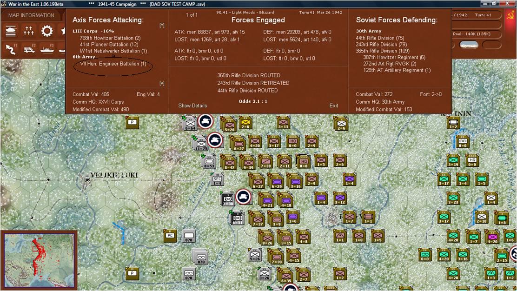
Task: Open the gear preferences icon
Action: point(47,31)
